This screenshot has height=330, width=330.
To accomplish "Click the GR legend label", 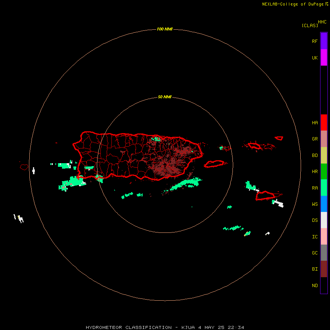I will pos(315,139).
